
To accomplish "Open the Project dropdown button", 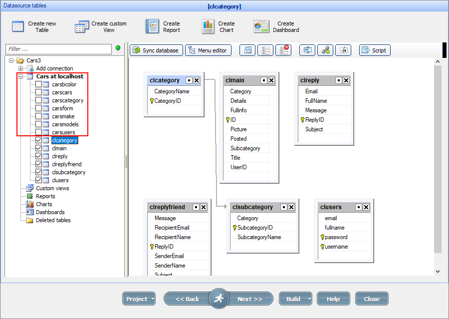I will click(139, 299).
